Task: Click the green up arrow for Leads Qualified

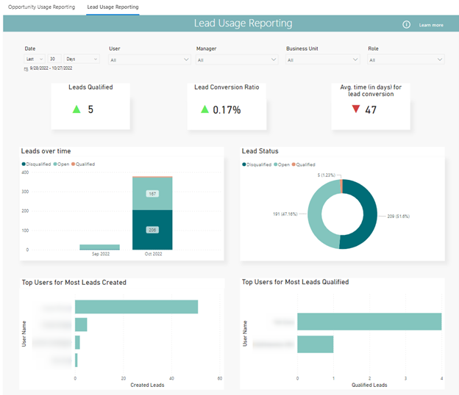Action: (x=76, y=109)
